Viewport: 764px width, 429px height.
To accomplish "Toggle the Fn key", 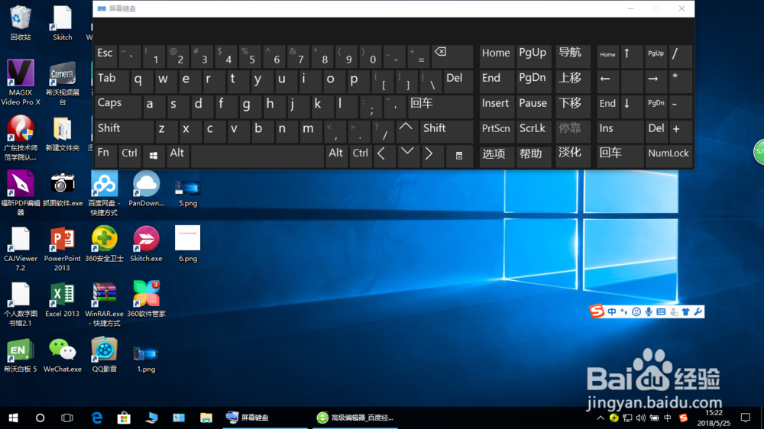I will [x=105, y=156].
